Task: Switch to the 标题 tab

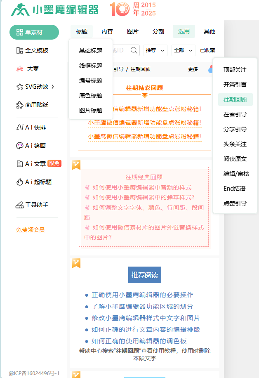Action: [x=82, y=31]
